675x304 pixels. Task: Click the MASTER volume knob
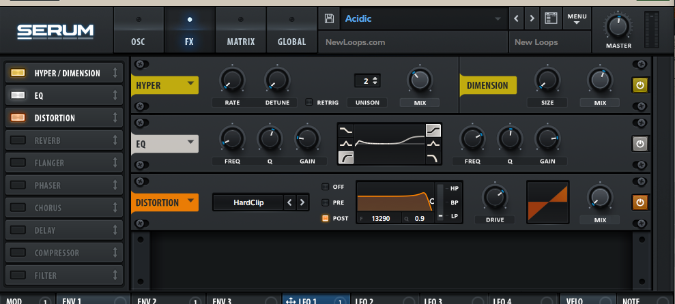coord(618,27)
